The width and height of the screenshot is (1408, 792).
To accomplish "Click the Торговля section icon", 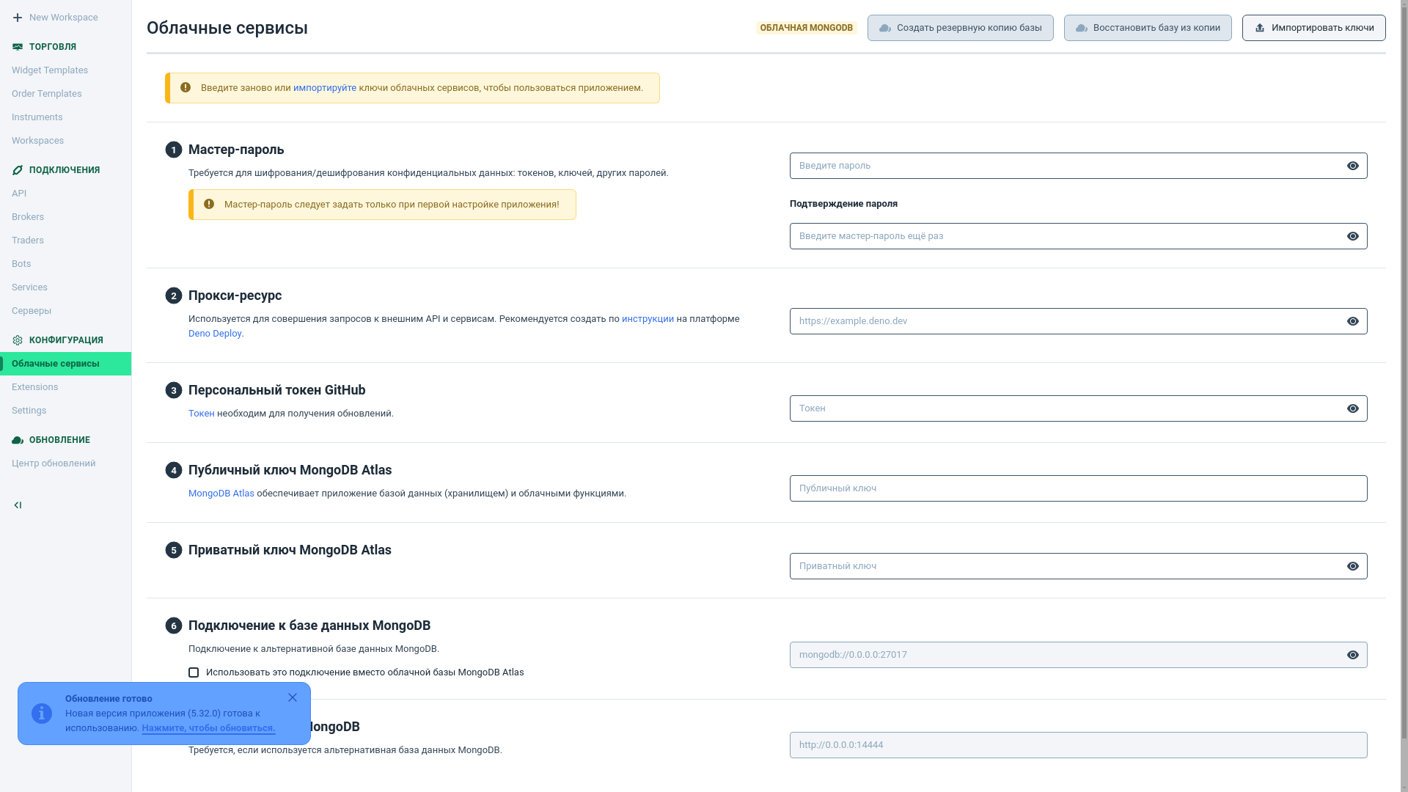I will click(18, 47).
